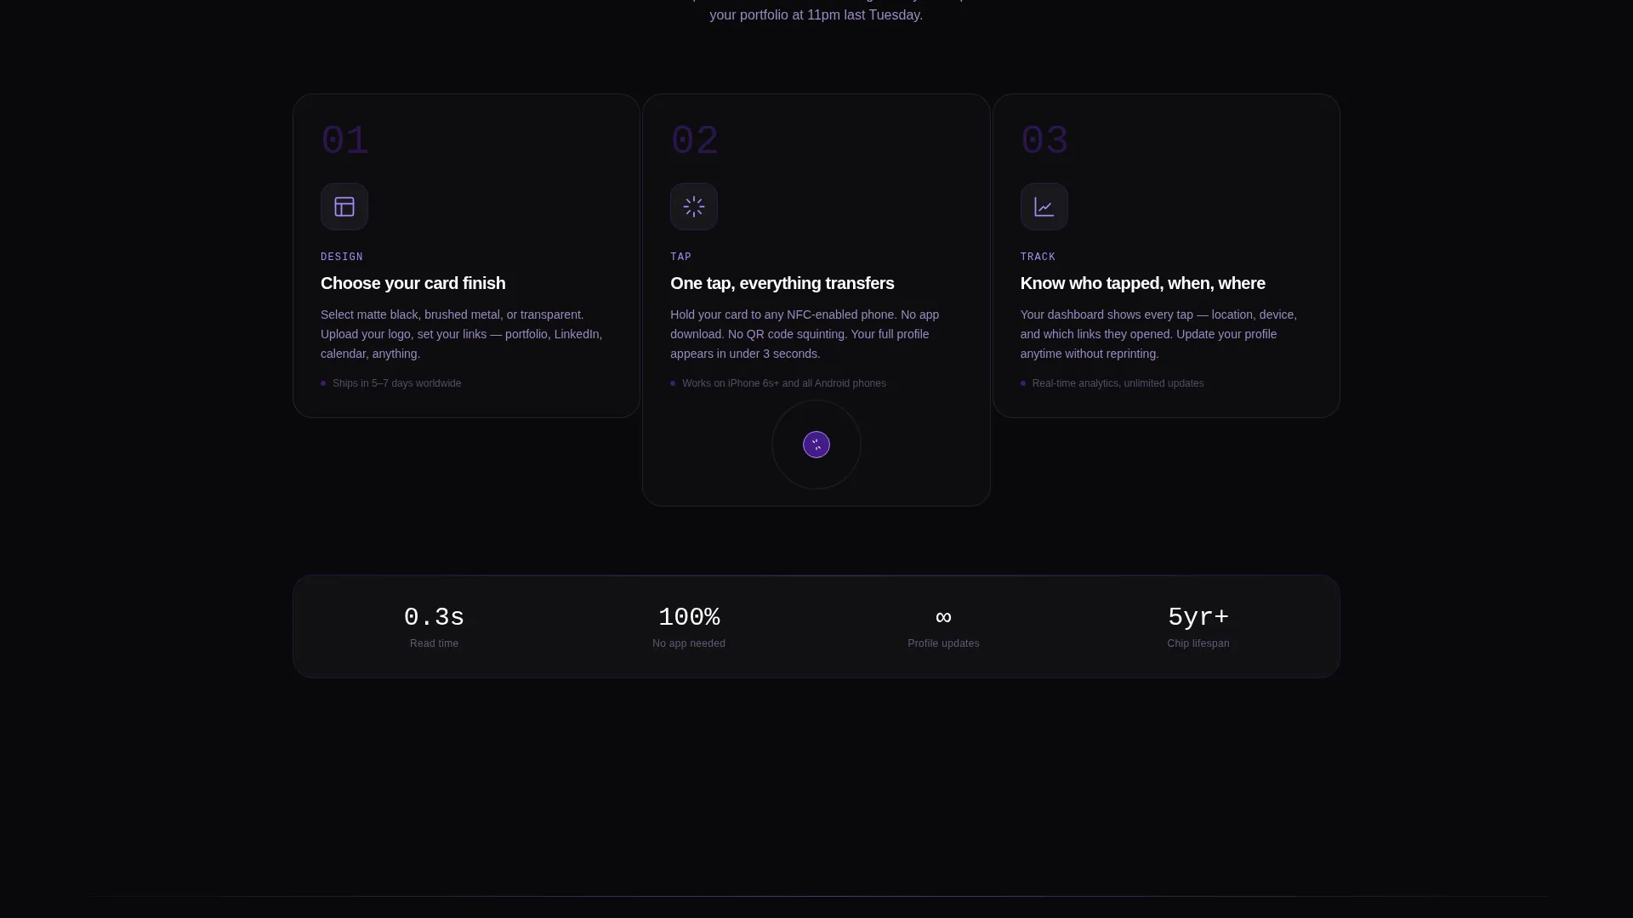This screenshot has height=918, width=1633.
Task: Open 'Know who tapped, when, where' heading
Action: coord(1142,283)
